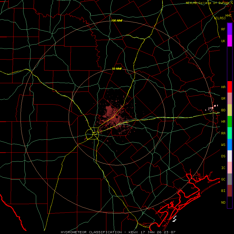Screen dimensions: 234x234
Task: Click the GR legend label
Action: tap(223, 99)
